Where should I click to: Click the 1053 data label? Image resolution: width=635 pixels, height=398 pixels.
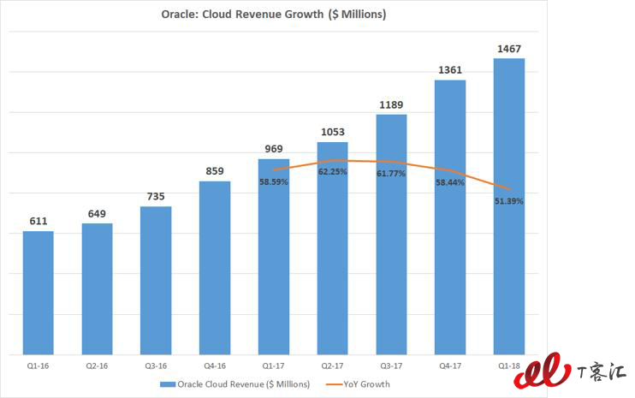(x=333, y=132)
